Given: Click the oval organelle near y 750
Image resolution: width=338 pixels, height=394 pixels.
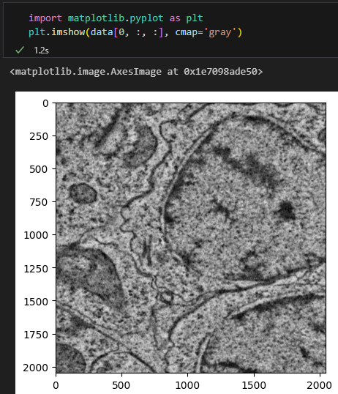Looking at the screenshot, I should (83, 193).
